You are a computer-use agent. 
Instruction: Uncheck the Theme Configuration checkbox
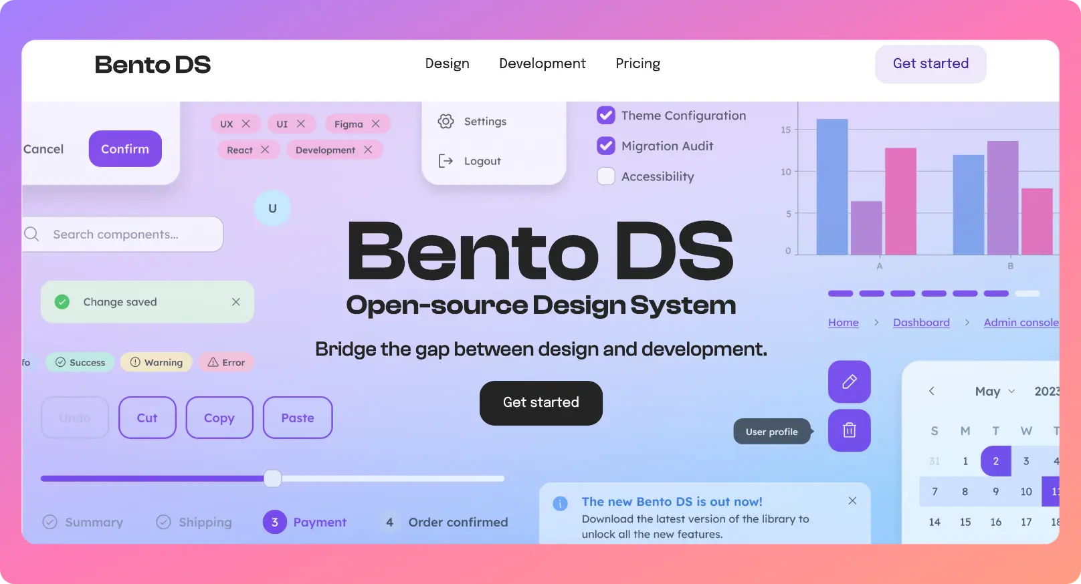[606, 116]
